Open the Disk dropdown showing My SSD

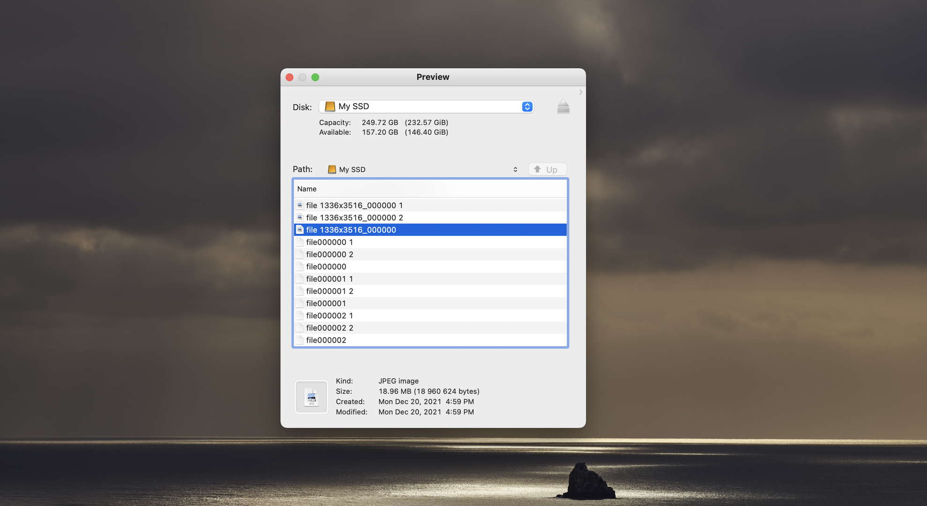[426, 106]
